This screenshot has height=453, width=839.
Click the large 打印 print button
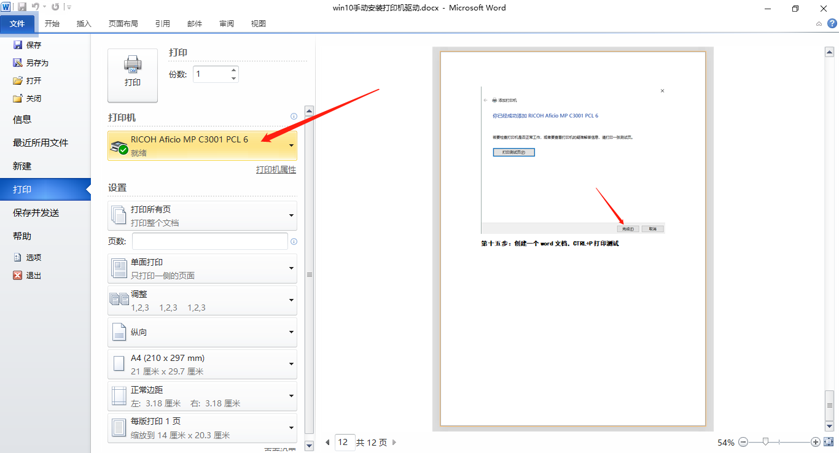pyautogui.click(x=133, y=75)
